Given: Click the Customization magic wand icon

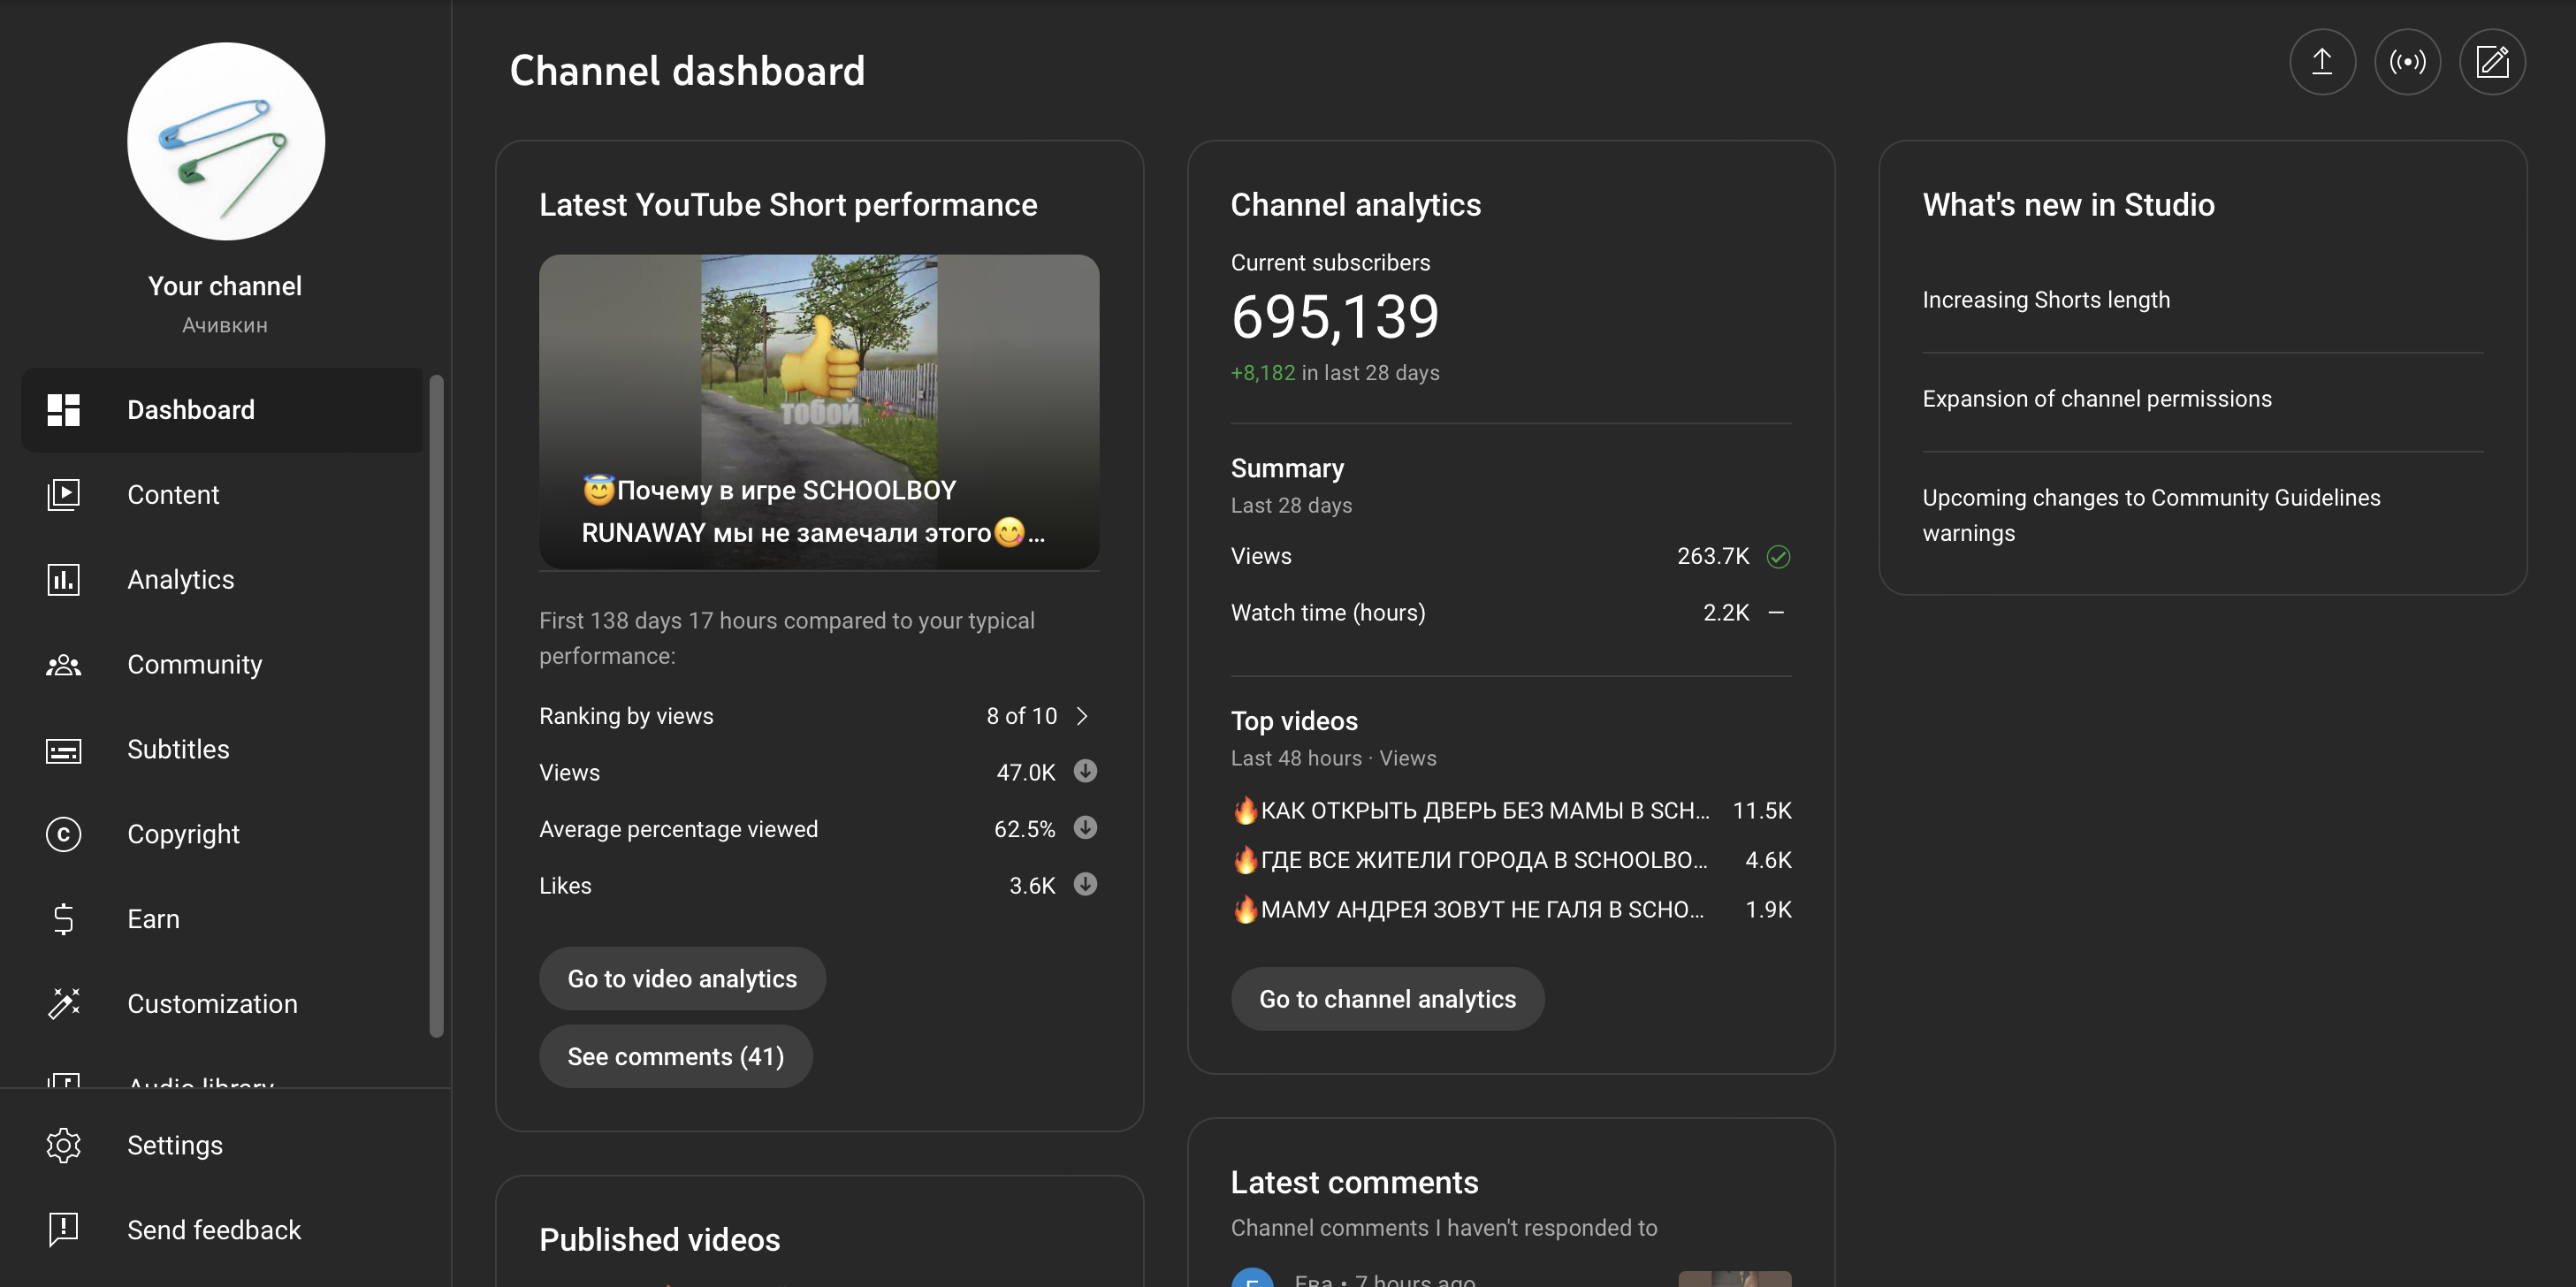Looking at the screenshot, I should (63, 1004).
